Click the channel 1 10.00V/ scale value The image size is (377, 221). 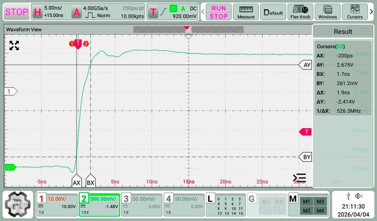click(57, 199)
